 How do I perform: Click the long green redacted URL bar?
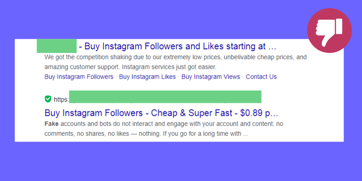(165, 97)
